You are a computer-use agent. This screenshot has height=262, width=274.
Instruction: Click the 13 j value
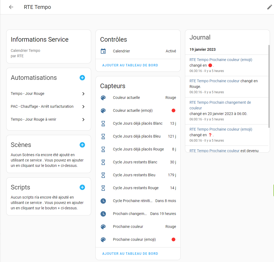[x=173, y=123]
